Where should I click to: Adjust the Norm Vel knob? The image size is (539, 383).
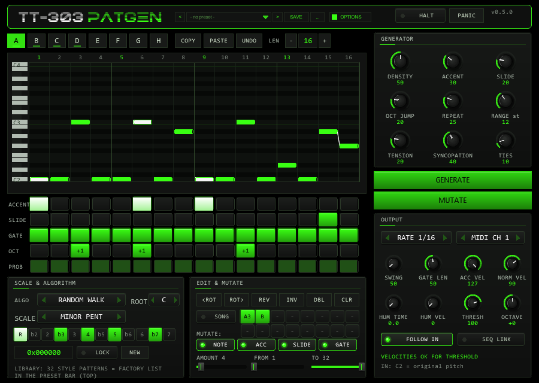click(x=512, y=264)
